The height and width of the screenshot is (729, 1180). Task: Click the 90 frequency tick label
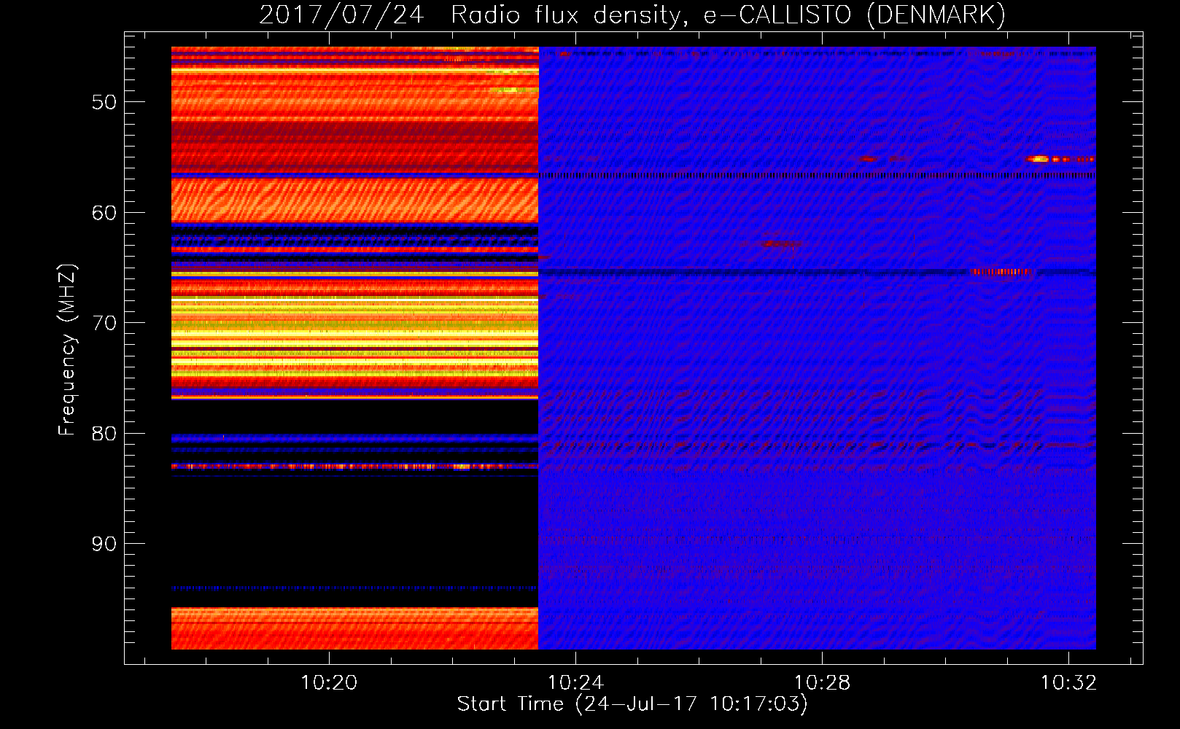tap(104, 544)
